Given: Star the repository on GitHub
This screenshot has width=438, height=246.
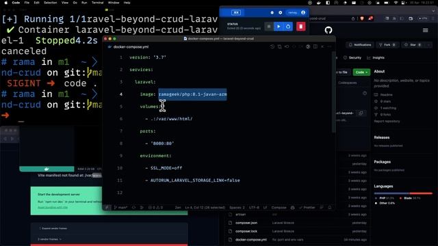Looking at the screenshot, I should (x=413, y=45).
